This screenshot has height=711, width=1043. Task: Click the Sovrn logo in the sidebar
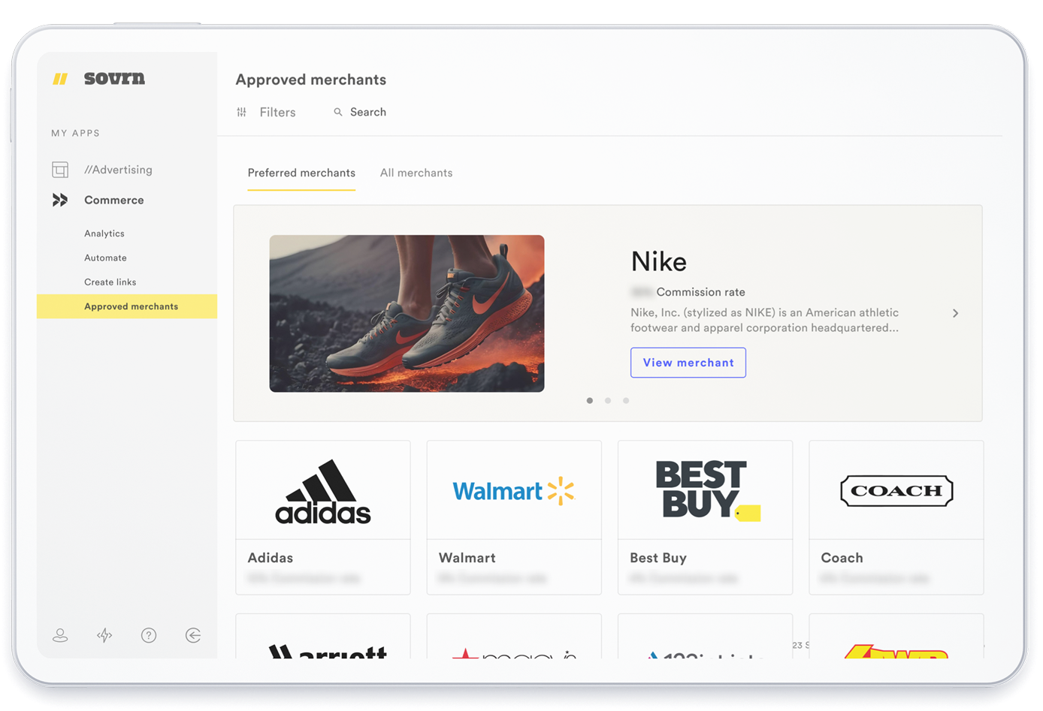tap(114, 78)
